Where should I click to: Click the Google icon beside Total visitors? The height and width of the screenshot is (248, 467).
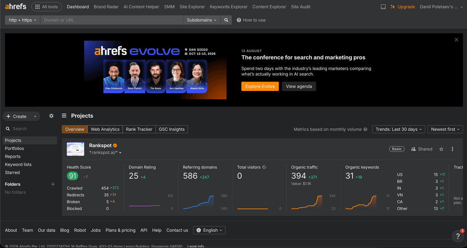[264, 167]
